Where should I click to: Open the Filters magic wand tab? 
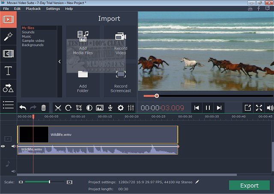[8, 36]
